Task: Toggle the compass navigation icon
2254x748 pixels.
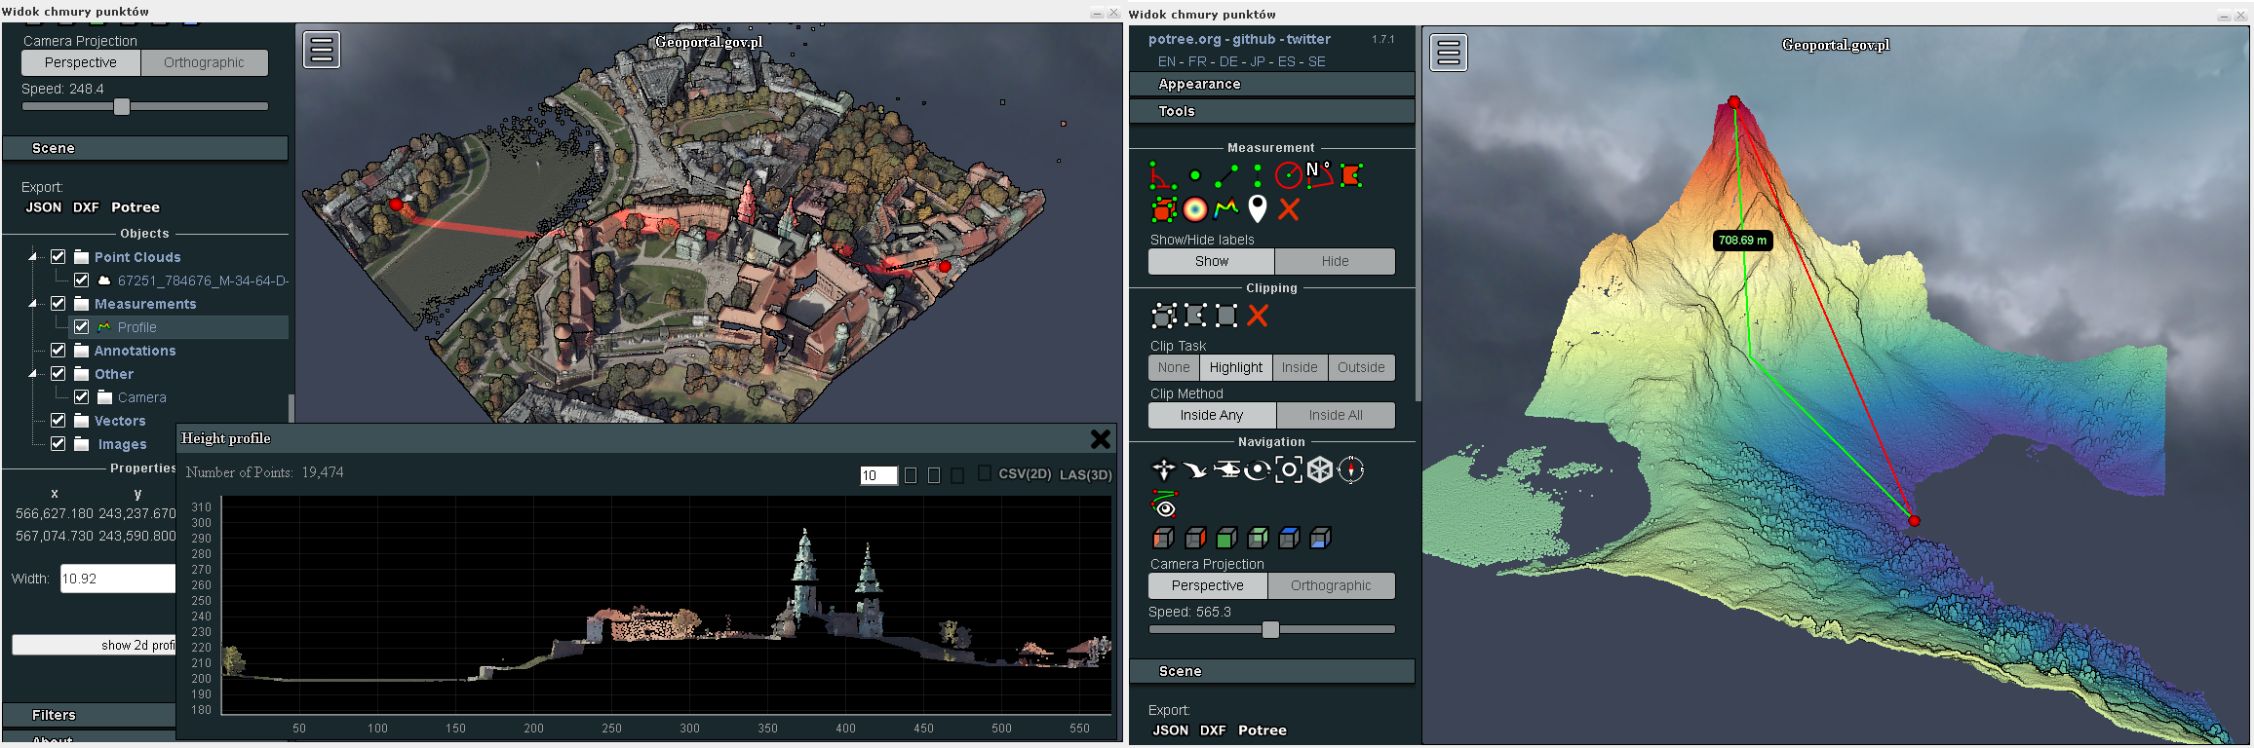Action: coord(1351,470)
